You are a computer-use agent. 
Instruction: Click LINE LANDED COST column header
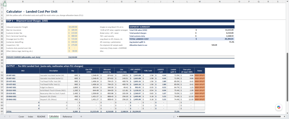[135, 71]
